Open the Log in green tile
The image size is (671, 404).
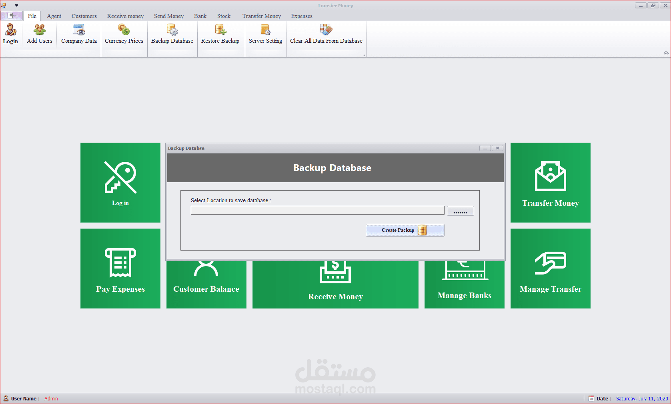click(x=120, y=183)
